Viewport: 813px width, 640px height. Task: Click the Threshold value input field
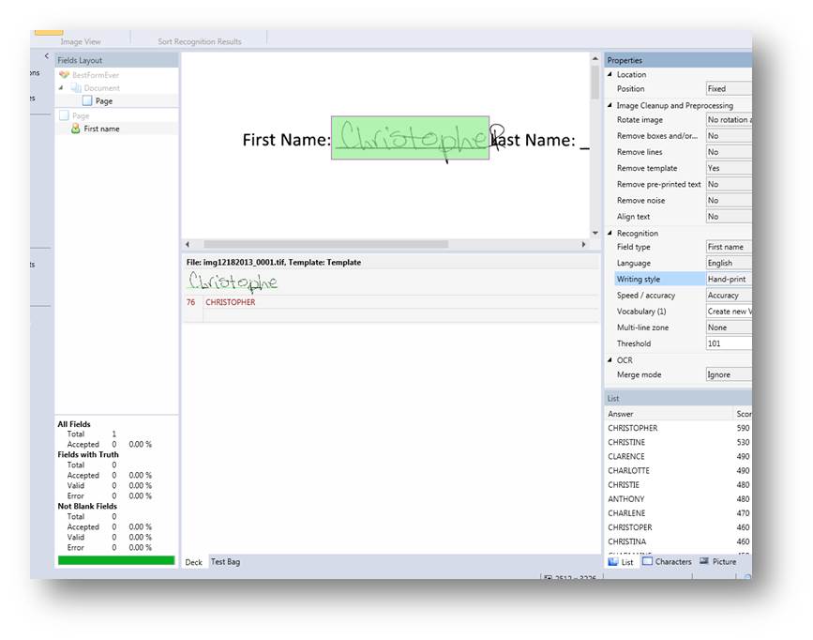pos(728,343)
